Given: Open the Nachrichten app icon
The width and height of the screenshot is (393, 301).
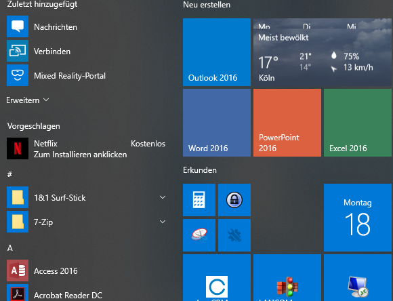Looking at the screenshot, I should pyautogui.click(x=18, y=26).
